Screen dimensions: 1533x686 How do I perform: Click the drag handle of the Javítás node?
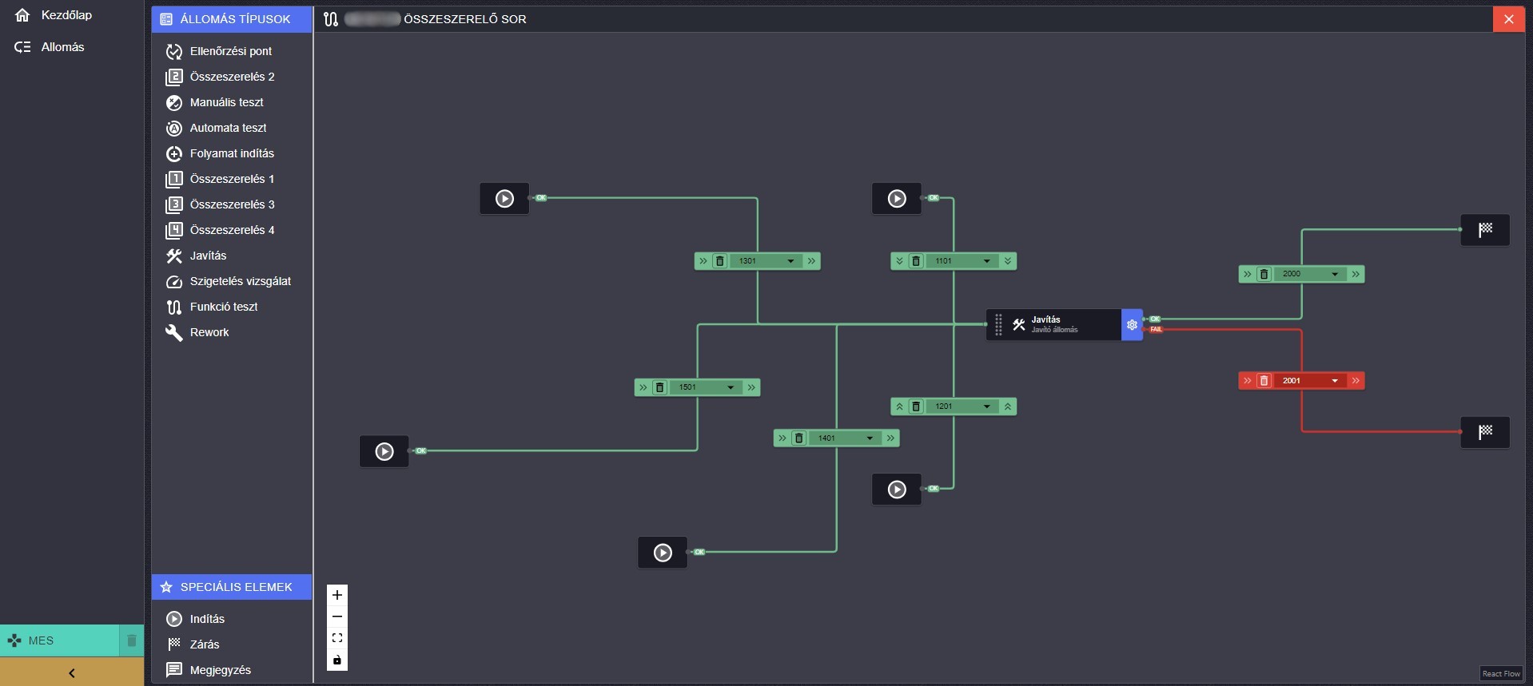click(x=998, y=325)
